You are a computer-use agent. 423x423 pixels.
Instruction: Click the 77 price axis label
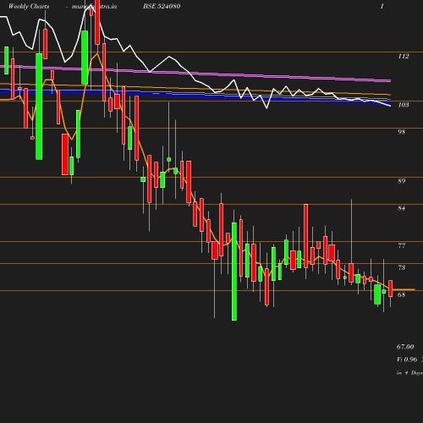402,245
